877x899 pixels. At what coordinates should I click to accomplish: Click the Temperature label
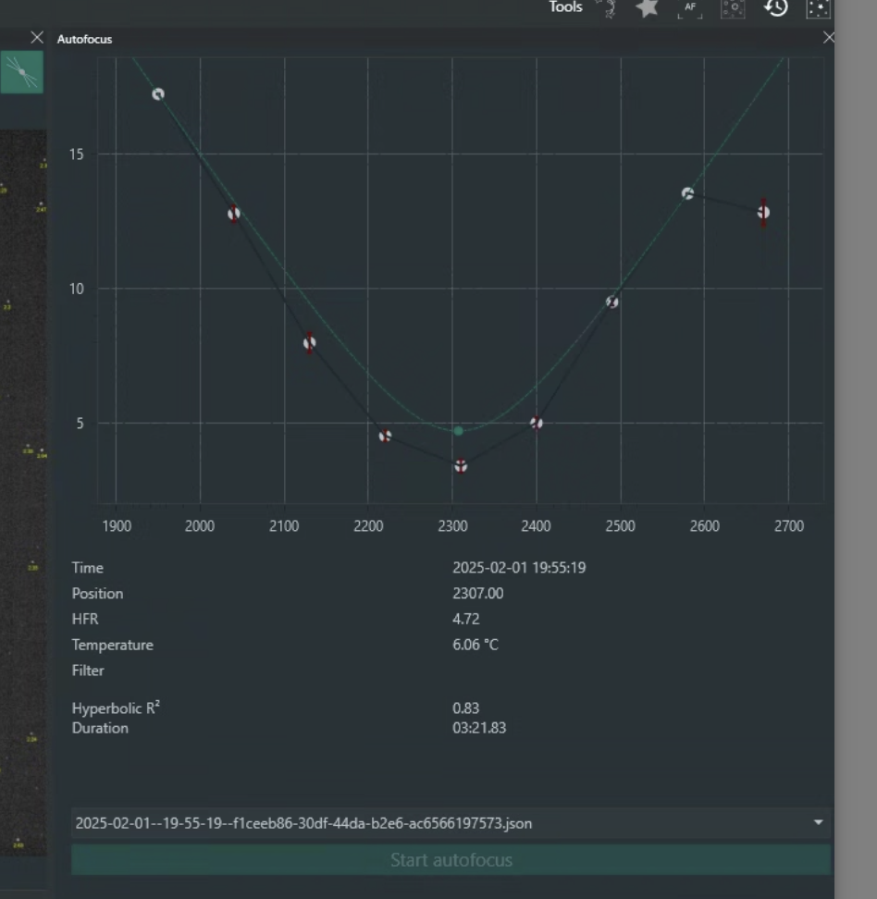(113, 645)
